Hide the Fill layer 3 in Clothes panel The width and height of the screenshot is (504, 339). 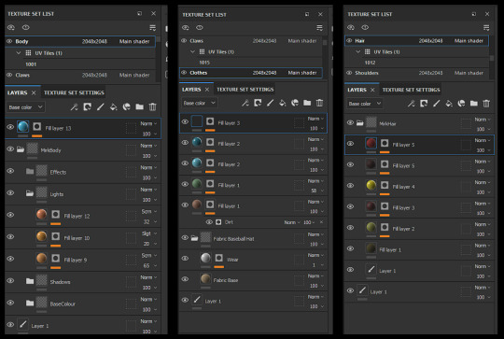click(x=185, y=121)
